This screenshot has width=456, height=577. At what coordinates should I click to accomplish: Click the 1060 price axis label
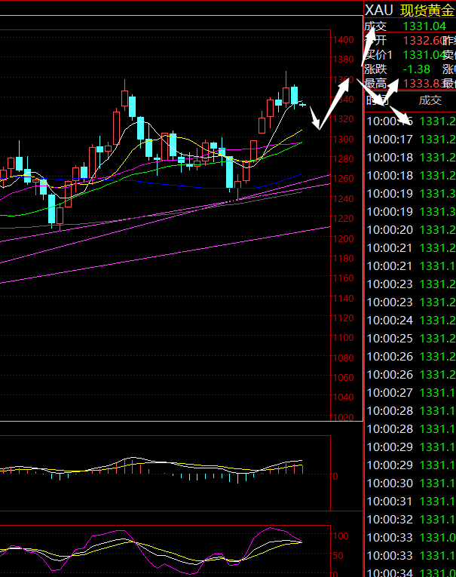(x=343, y=378)
